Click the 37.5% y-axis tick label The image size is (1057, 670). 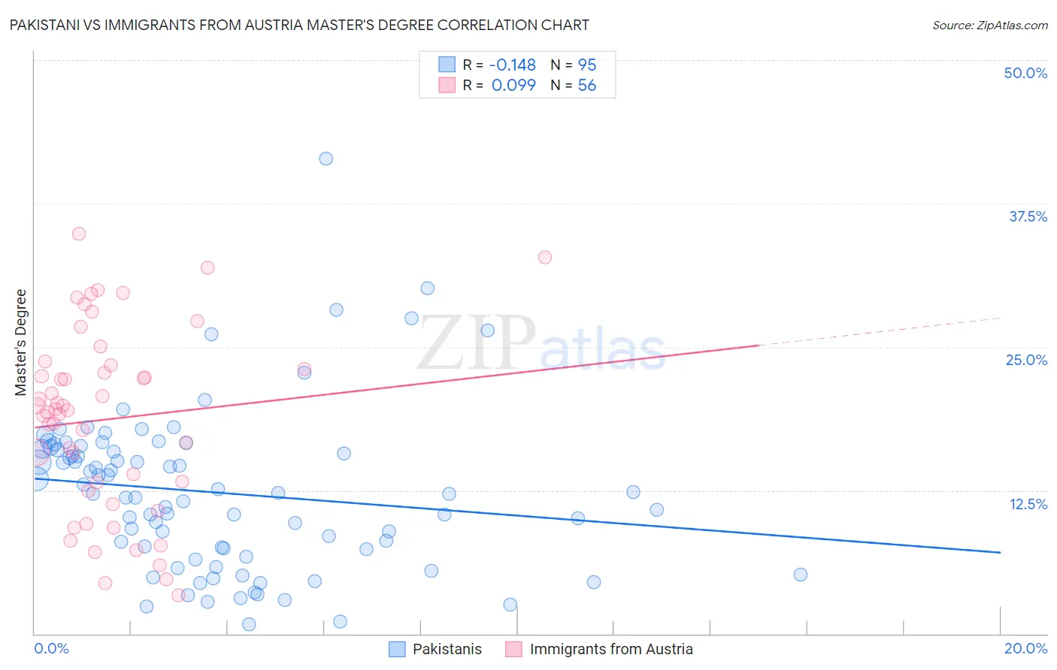[x=1028, y=216]
